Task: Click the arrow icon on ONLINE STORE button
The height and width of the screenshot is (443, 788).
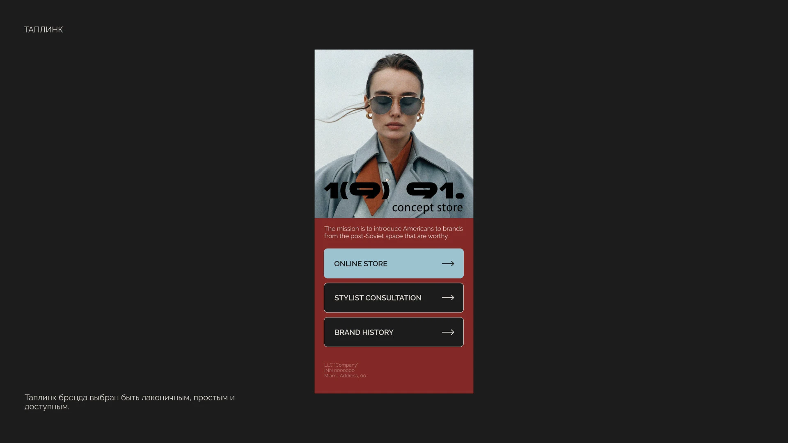Action: [x=448, y=263]
